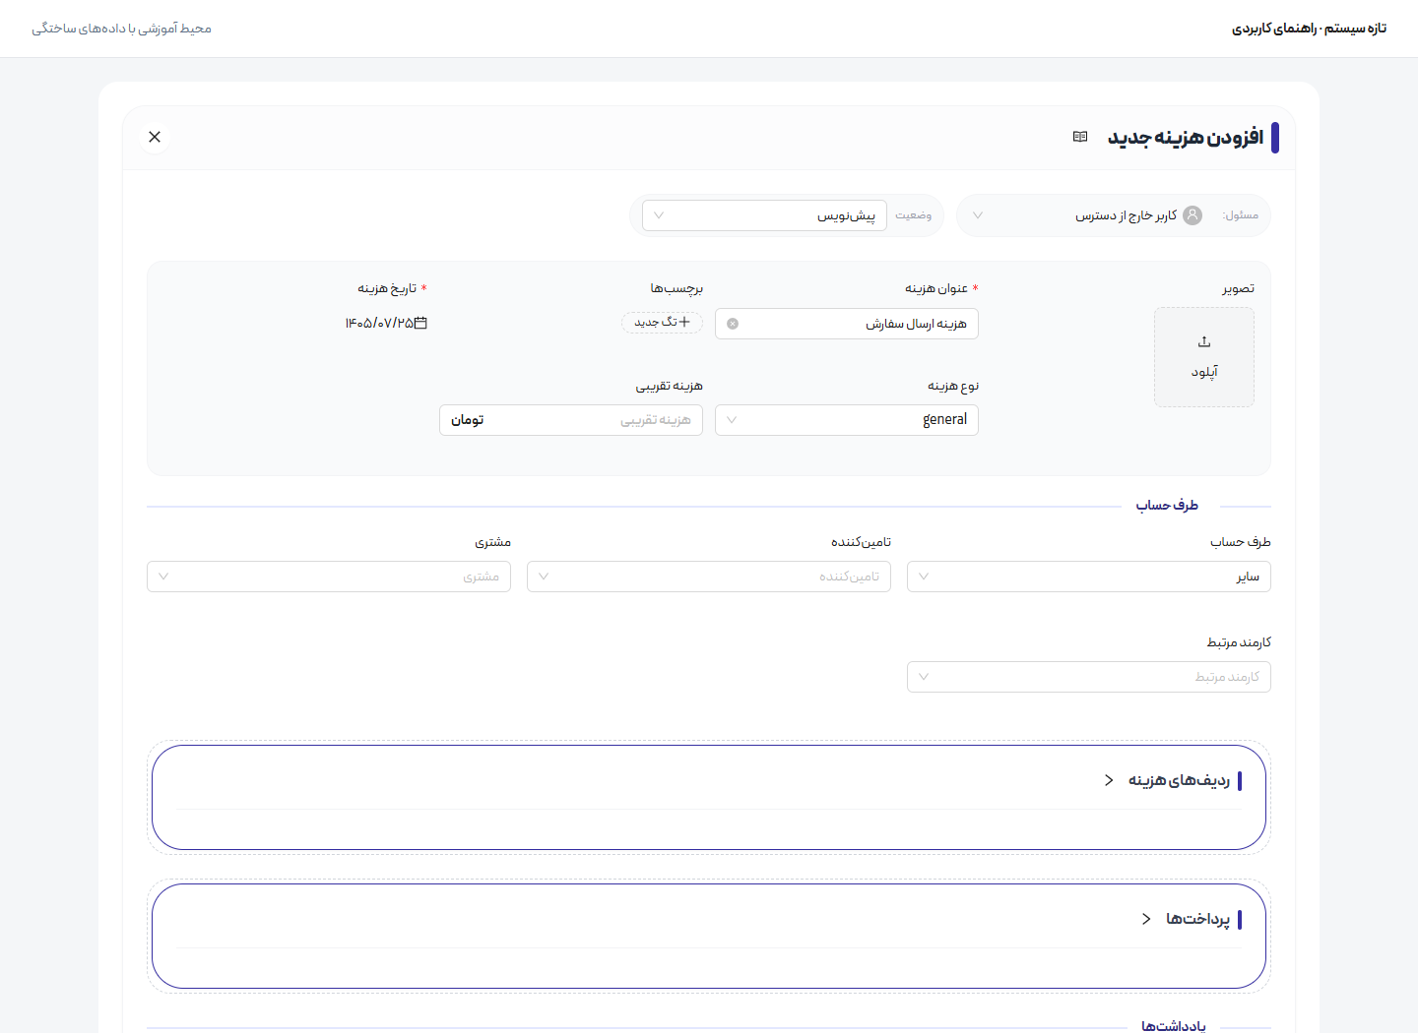The image size is (1418, 1033).
Task: Click the افزودن هزینه جدید title
Action: (x=1186, y=137)
